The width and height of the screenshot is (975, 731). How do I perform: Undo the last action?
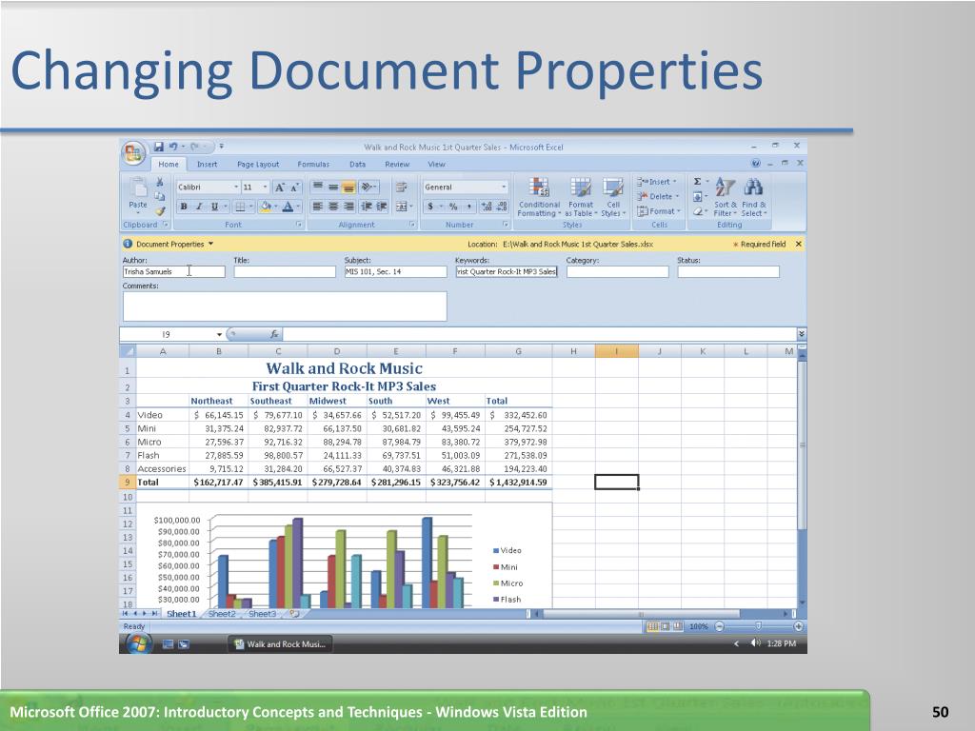click(x=173, y=147)
